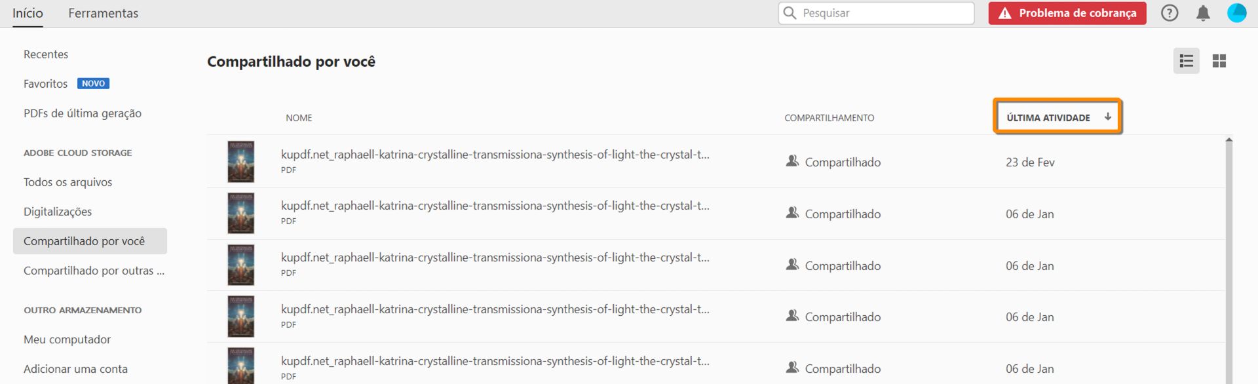
Task: Open the user profile avatar
Action: click(x=1236, y=13)
